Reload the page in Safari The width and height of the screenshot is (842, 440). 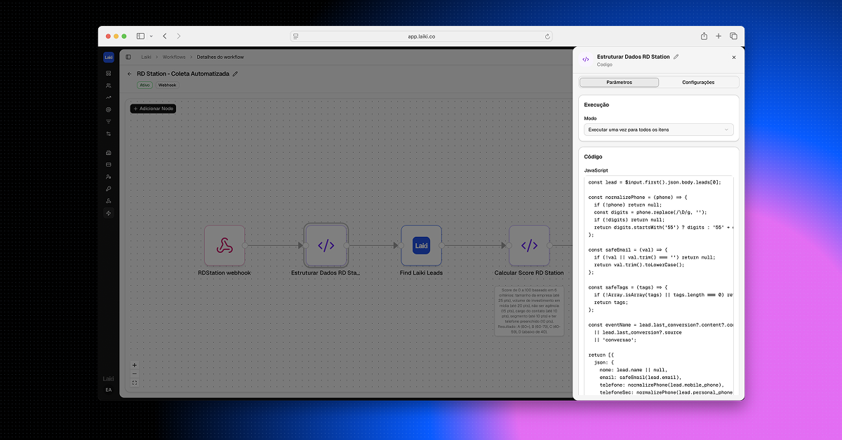click(x=547, y=36)
